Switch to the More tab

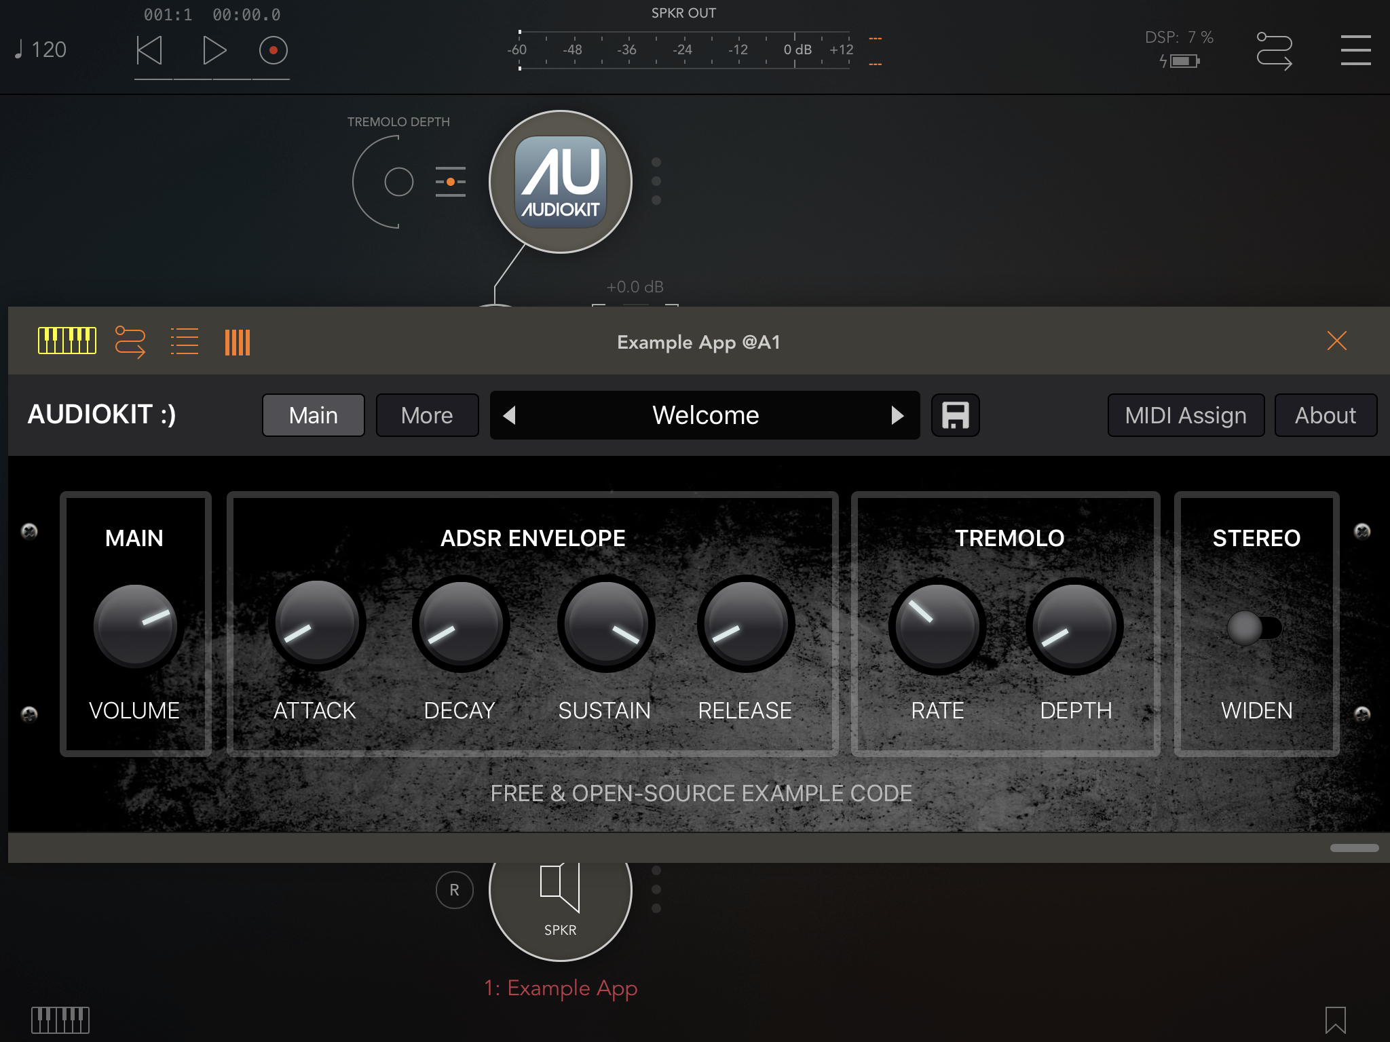pos(427,415)
